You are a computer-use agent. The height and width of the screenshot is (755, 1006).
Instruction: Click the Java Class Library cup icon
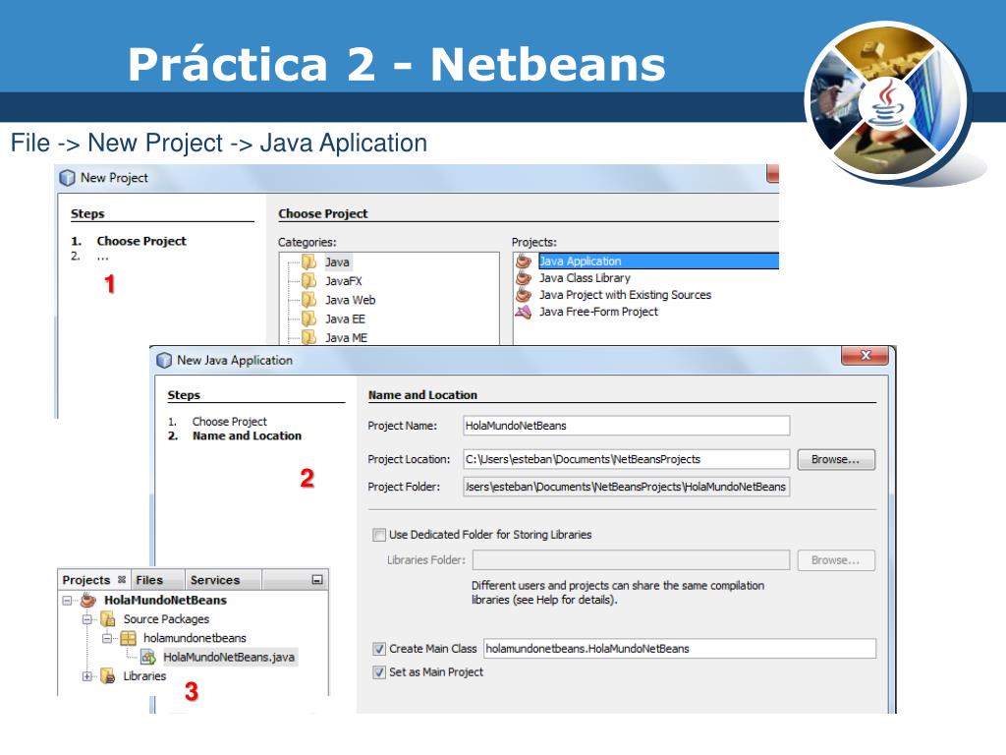click(524, 278)
